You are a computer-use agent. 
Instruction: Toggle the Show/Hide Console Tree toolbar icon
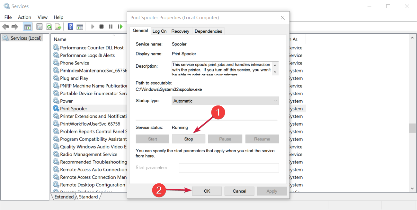coord(28,27)
